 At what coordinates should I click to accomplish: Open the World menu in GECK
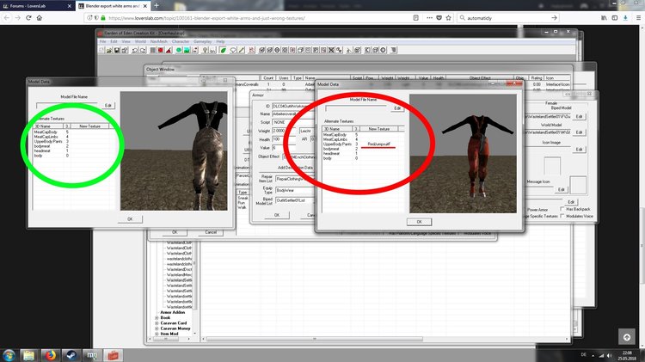tap(140, 41)
